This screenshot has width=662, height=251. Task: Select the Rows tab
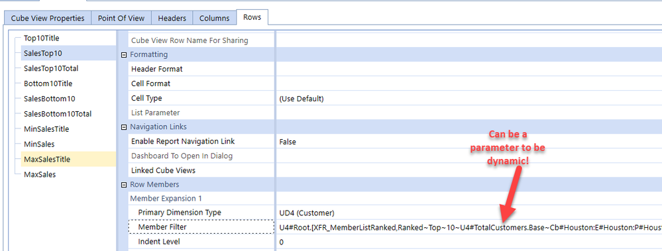pyautogui.click(x=252, y=17)
